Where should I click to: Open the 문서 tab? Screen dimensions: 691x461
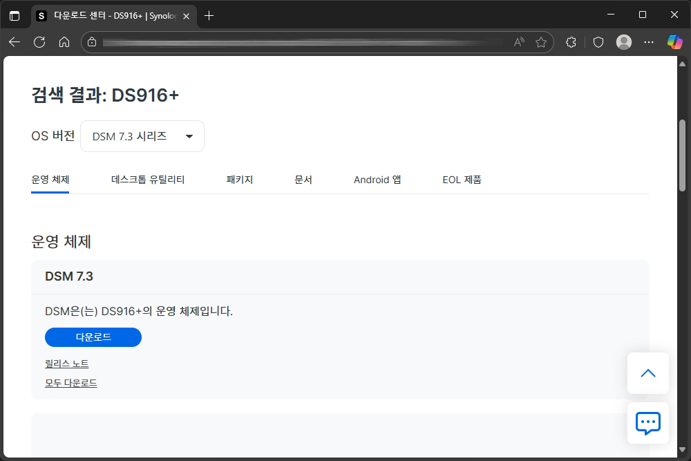[303, 180]
